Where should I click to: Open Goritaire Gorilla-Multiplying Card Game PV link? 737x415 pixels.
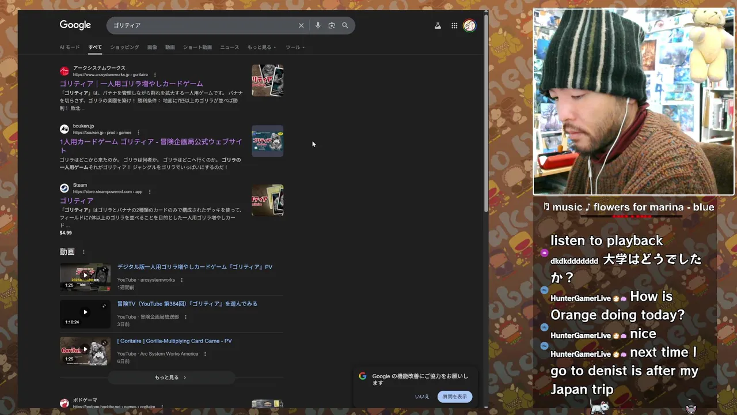[x=174, y=341]
